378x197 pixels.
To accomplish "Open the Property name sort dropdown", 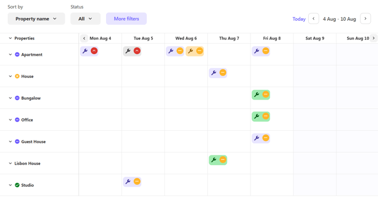I will tap(36, 19).
